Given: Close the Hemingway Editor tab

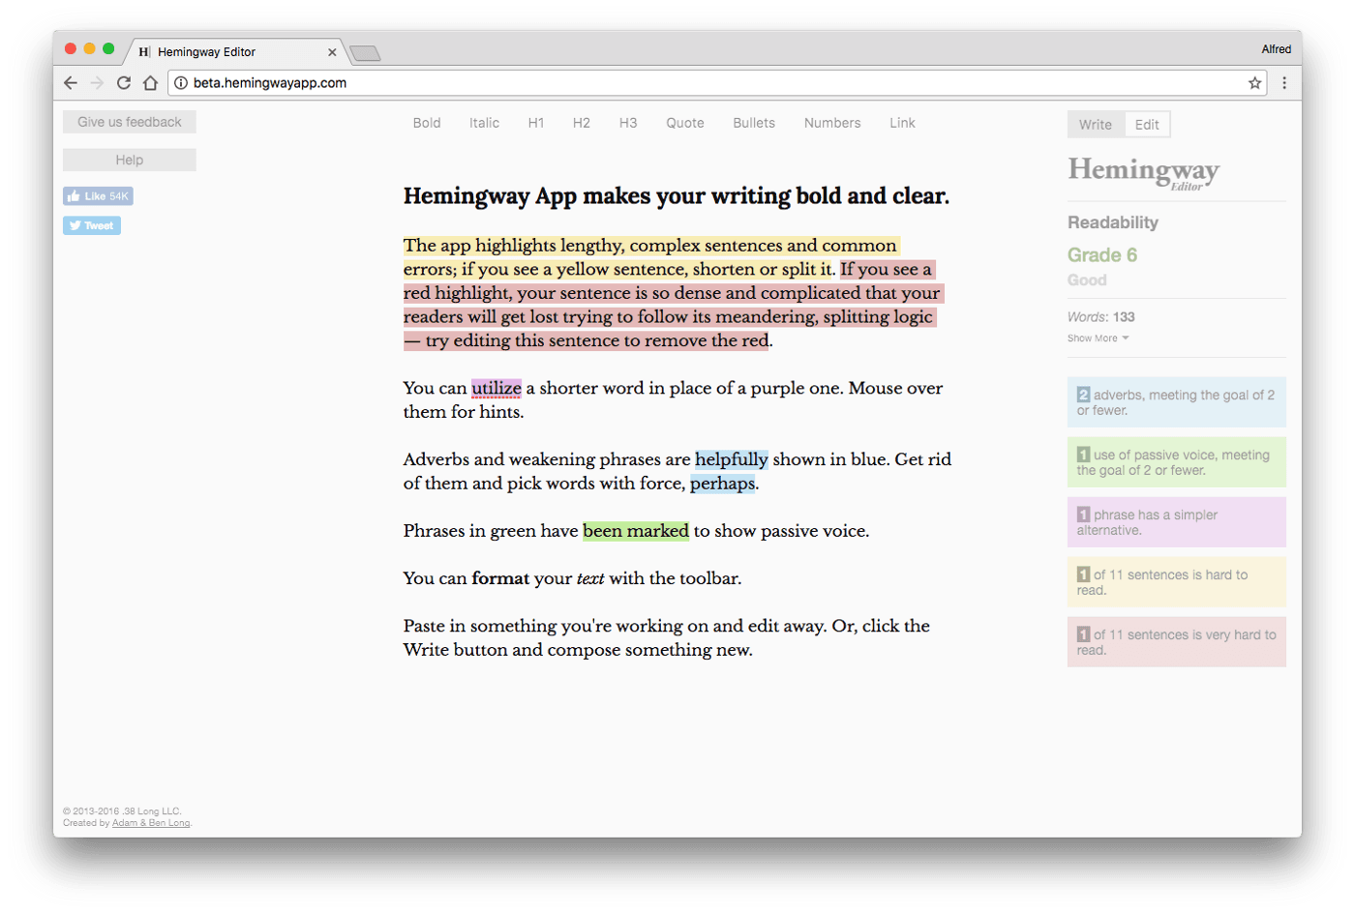Looking at the screenshot, I should tap(332, 52).
